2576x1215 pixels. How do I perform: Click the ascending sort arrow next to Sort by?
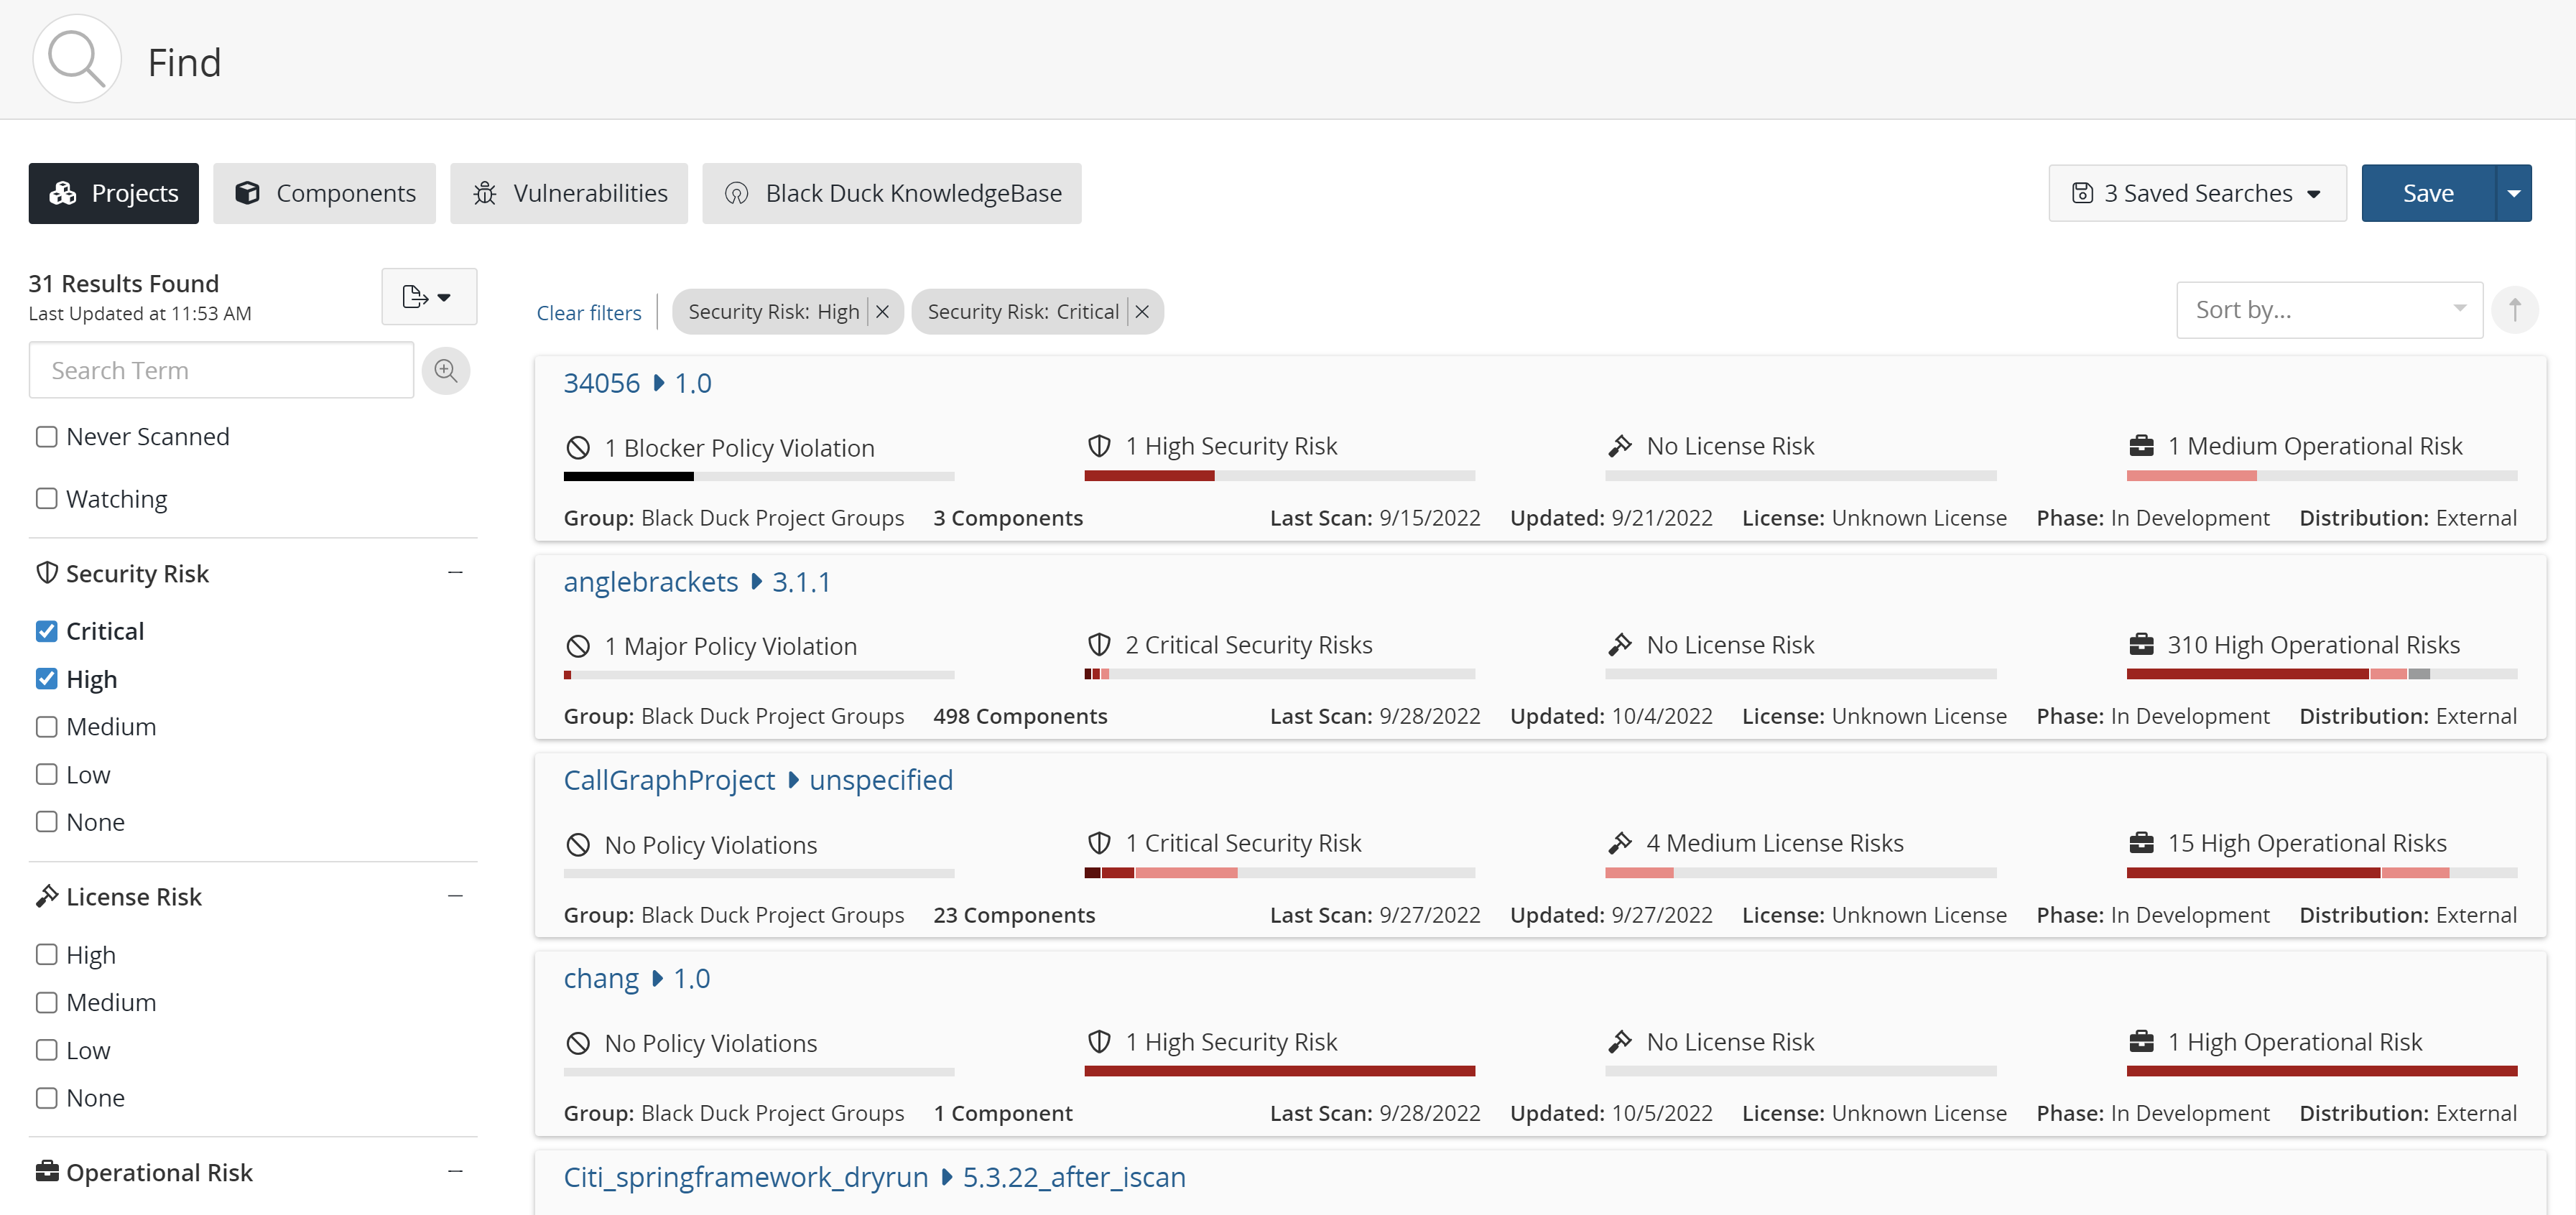click(2516, 309)
